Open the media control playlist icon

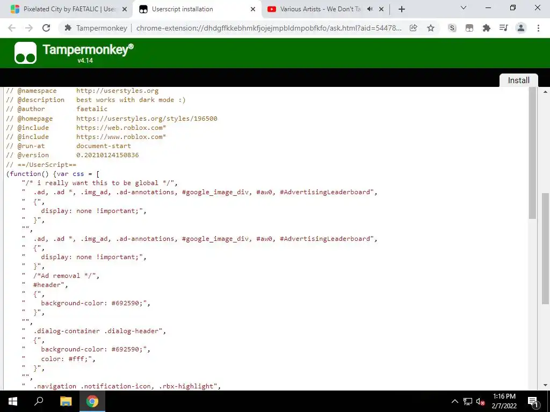[x=504, y=28]
